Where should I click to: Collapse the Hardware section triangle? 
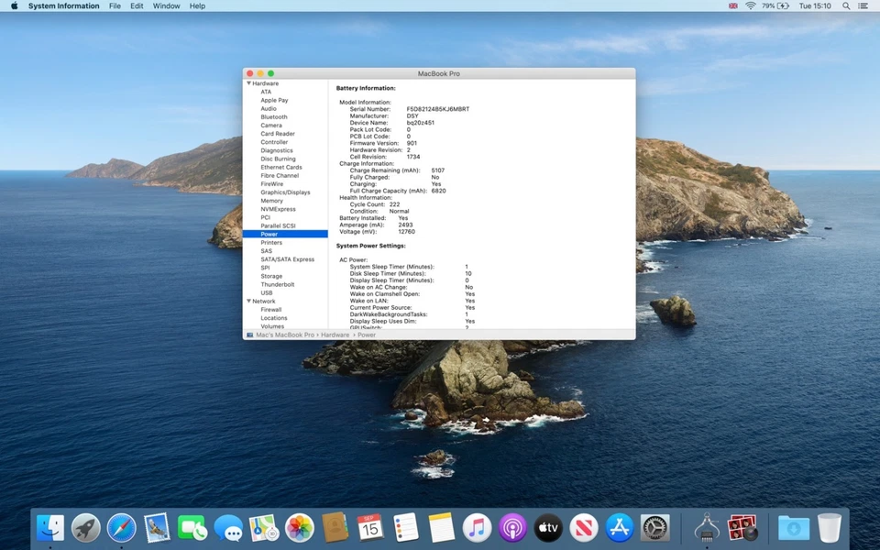(x=248, y=83)
